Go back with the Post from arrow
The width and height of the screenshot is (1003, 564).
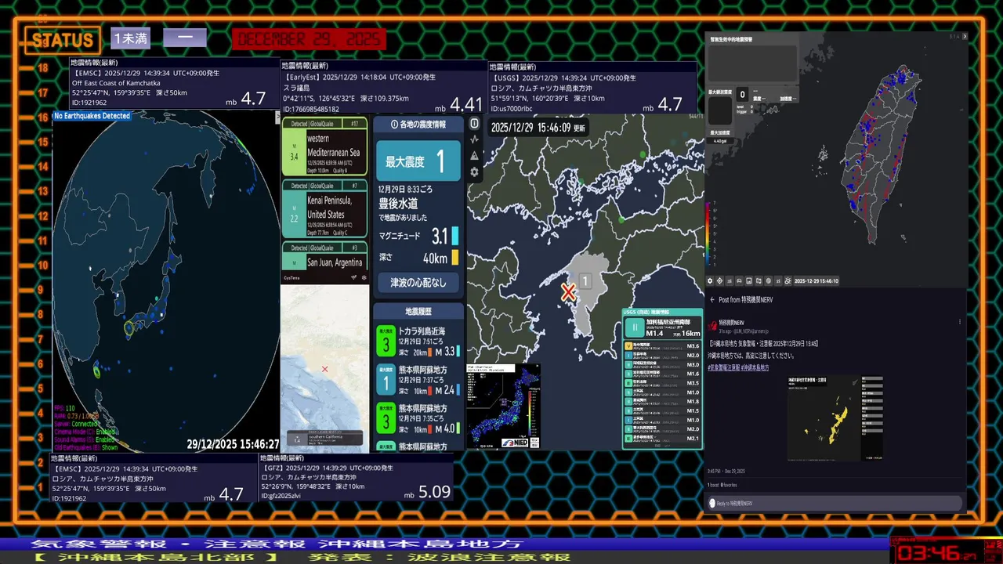pyautogui.click(x=712, y=299)
